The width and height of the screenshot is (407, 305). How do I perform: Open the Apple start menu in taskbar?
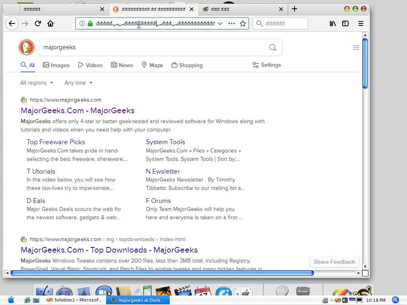[11, 300]
